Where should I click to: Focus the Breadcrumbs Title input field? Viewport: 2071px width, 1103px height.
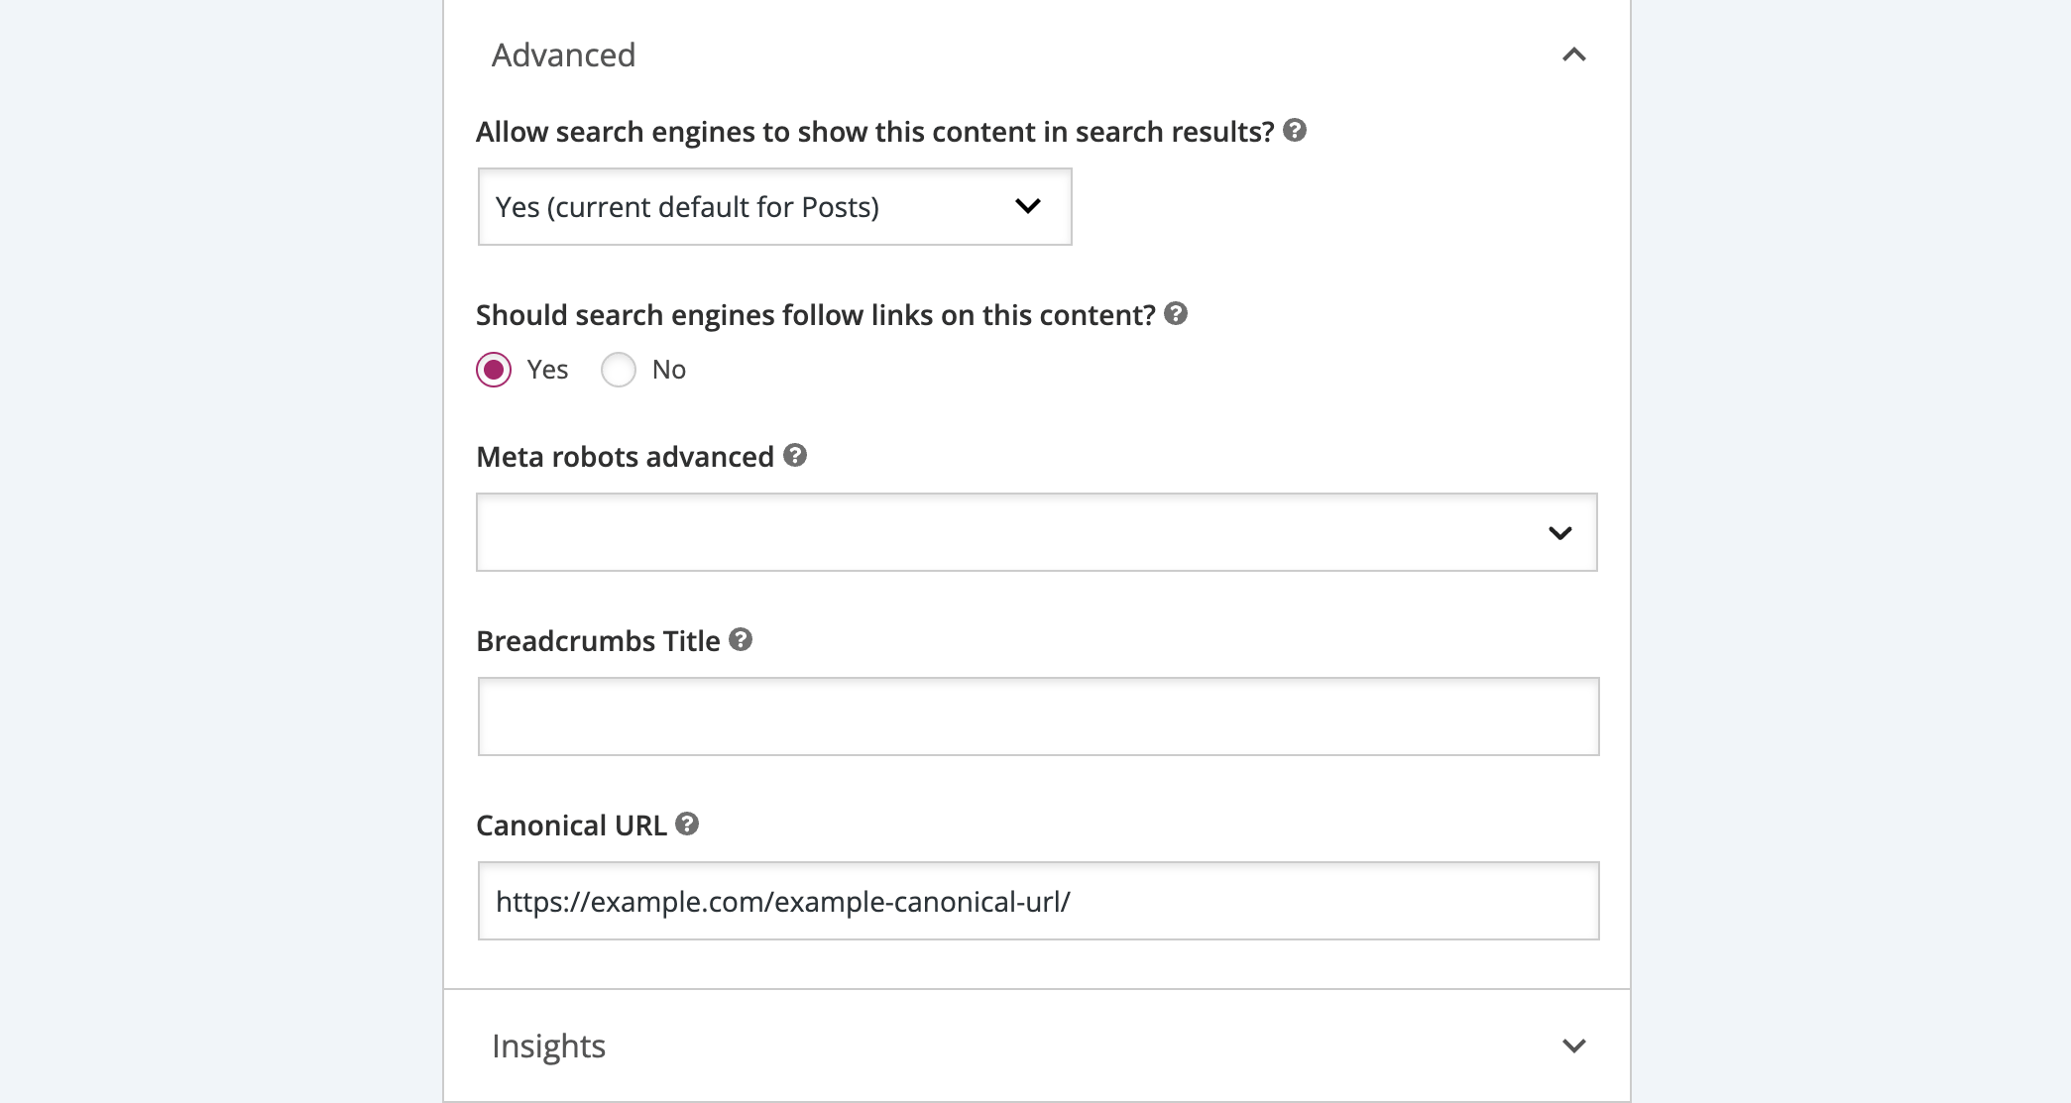1038,717
